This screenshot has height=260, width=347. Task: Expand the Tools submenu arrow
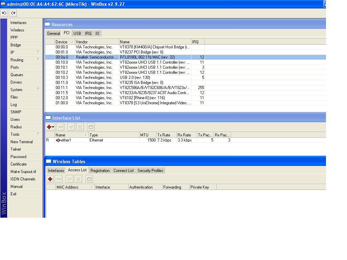[x=38, y=134]
